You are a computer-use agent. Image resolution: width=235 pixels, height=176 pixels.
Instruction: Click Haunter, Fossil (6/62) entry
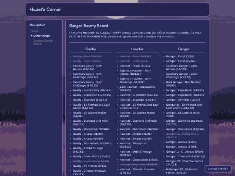pyautogui.click(x=134, y=61)
